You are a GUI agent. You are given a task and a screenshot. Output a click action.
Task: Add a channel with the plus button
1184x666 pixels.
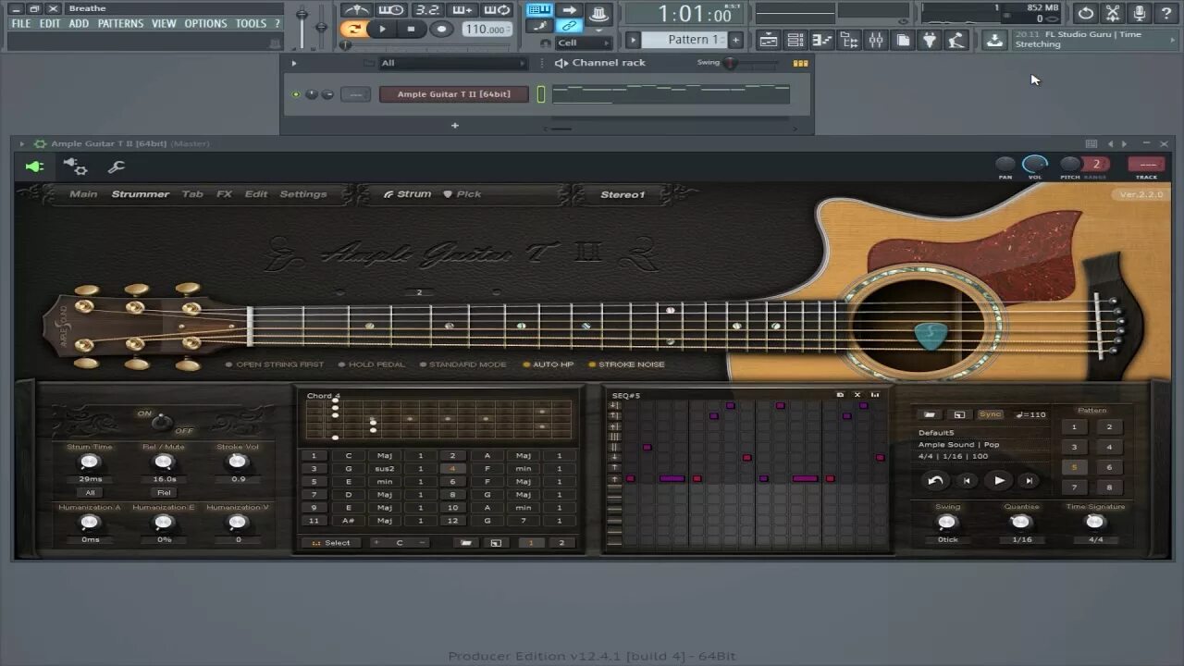pyautogui.click(x=454, y=125)
